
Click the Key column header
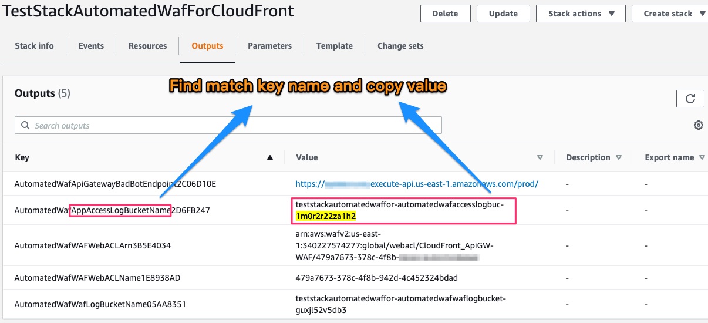(22, 157)
